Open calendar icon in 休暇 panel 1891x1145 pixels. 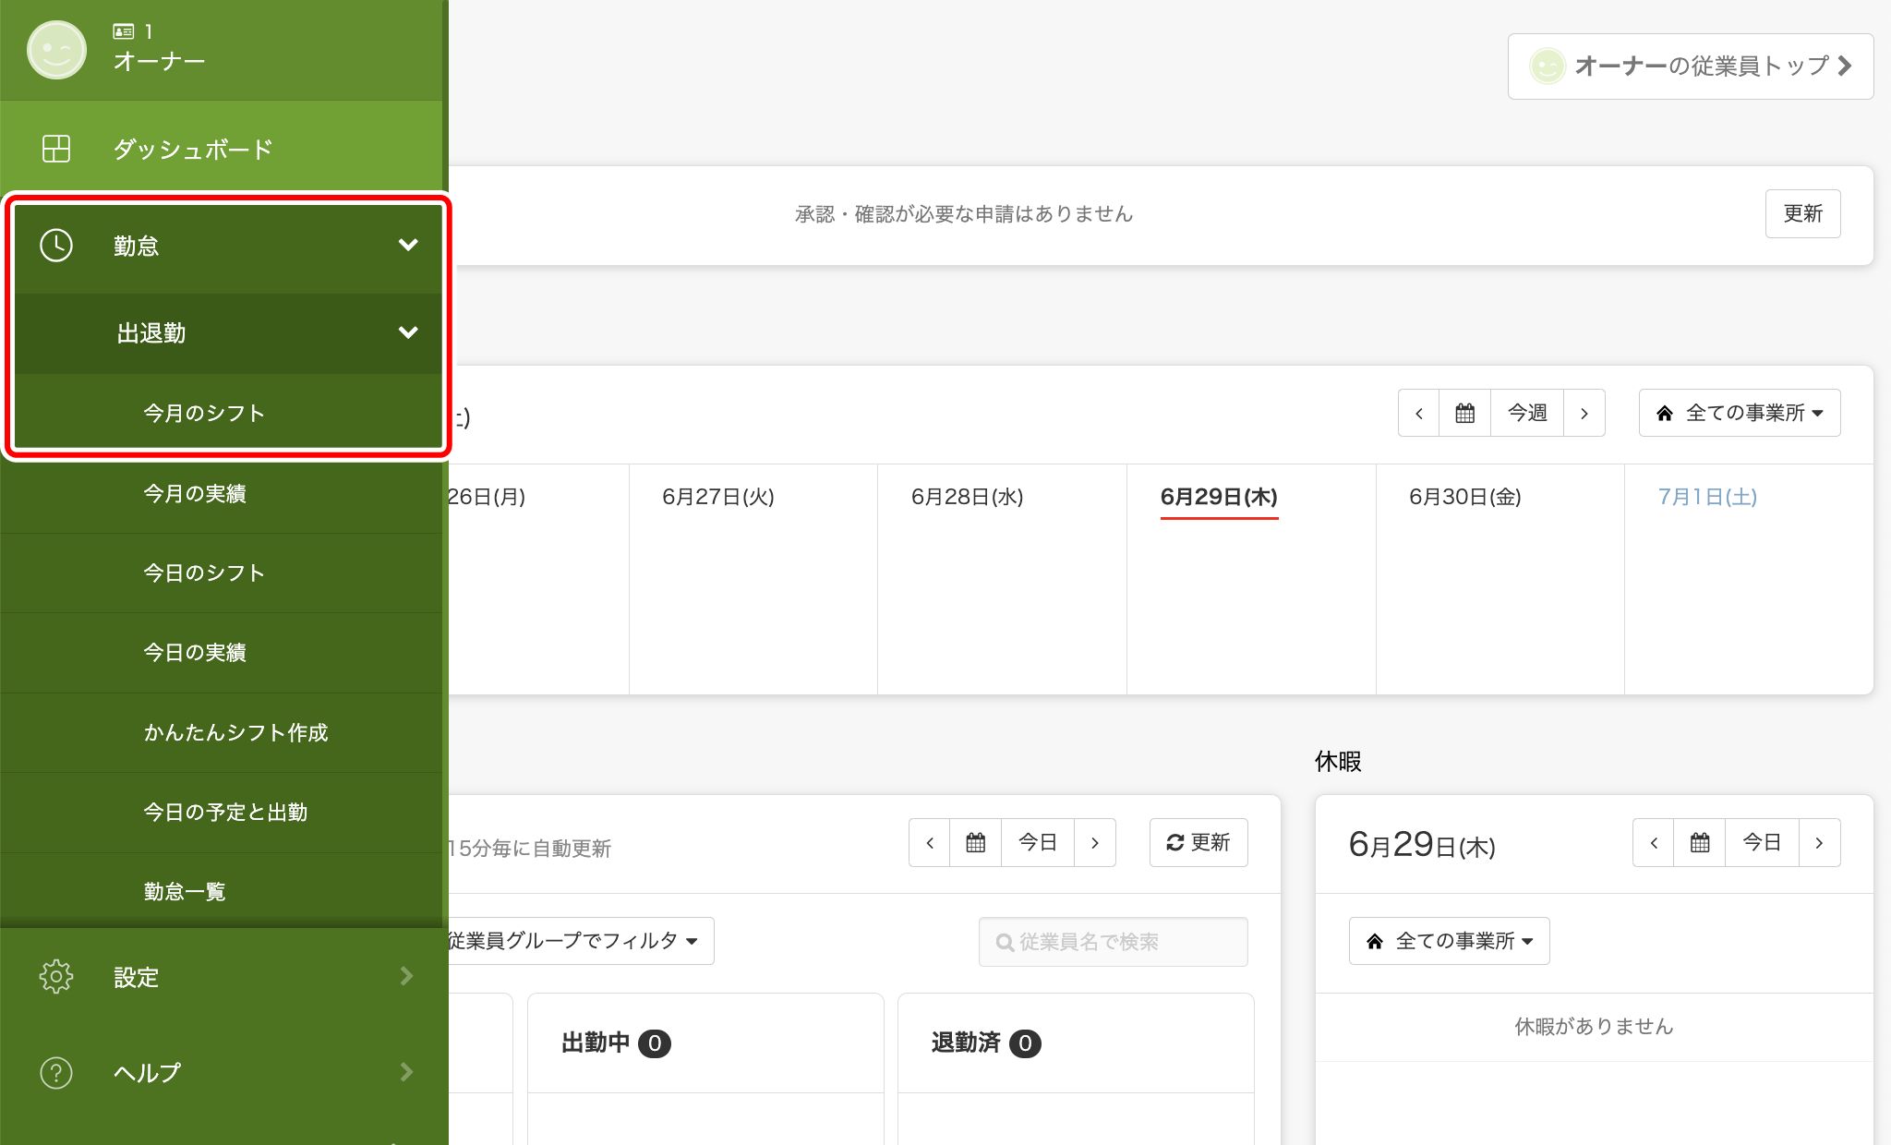click(1699, 842)
